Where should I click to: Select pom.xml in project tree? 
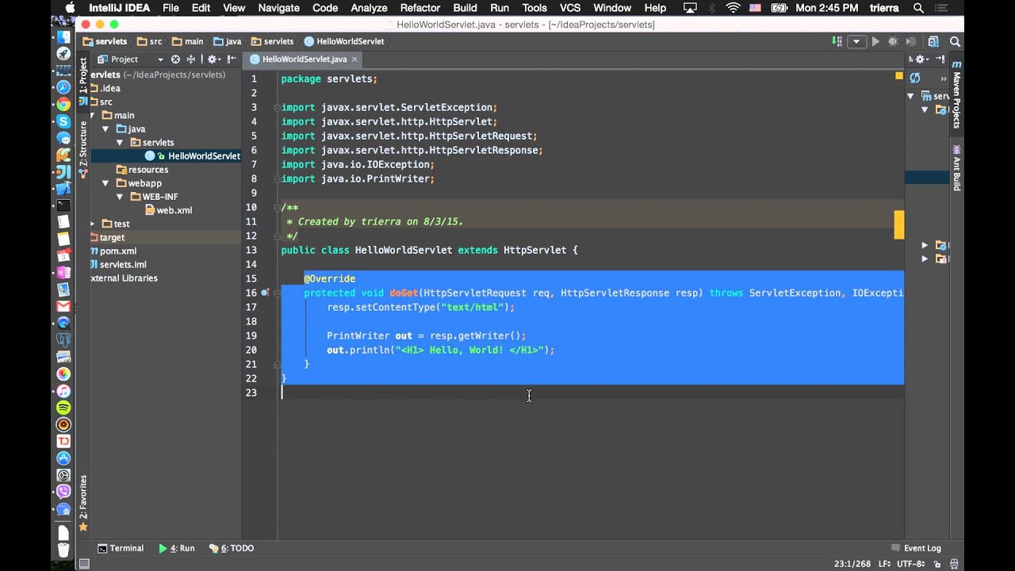[x=113, y=251]
